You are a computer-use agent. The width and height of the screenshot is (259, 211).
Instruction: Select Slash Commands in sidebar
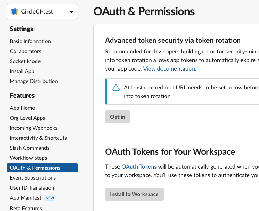30,148
